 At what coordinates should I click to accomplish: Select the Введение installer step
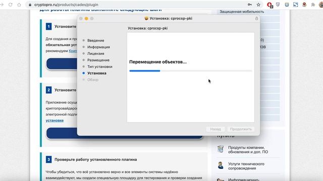click(95, 40)
